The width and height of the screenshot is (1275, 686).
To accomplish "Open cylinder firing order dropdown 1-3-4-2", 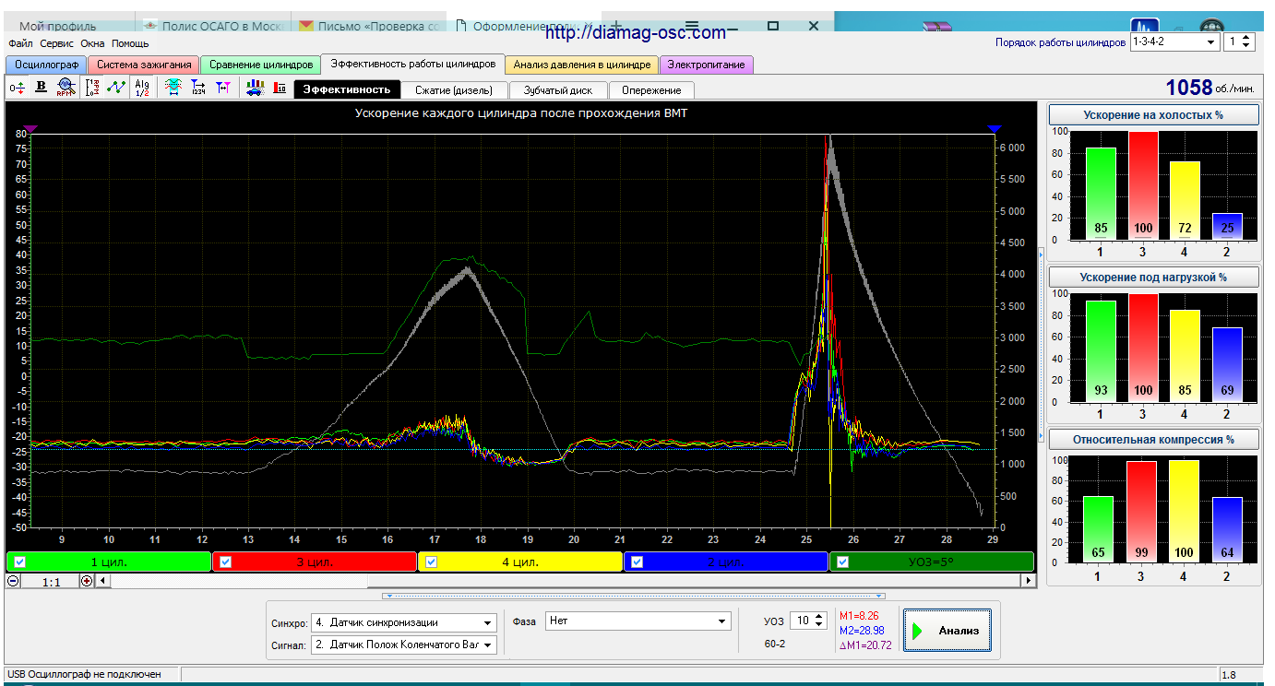I will pyautogui.click(x=1174, y=42).
